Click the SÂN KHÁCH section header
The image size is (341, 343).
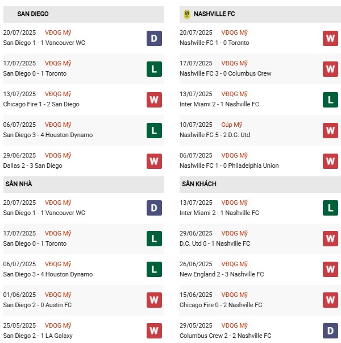(x=199, y=184)
